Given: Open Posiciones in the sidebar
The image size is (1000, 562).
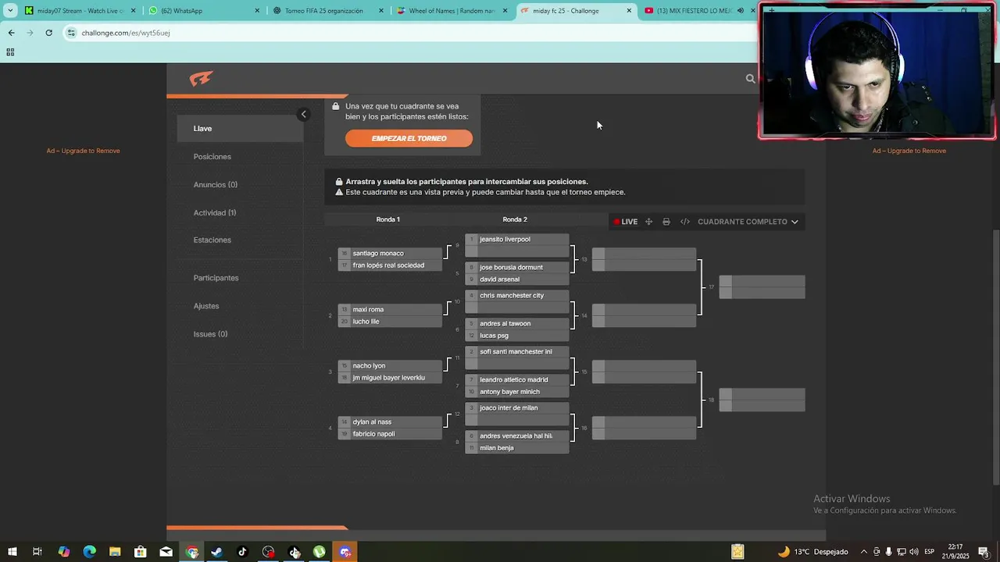Looking at the screenshot, I should pos(212,157).
